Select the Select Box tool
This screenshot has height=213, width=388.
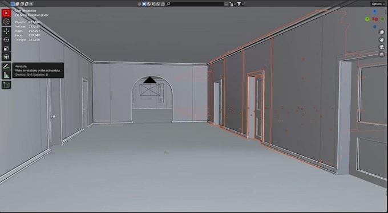point(6,13)
